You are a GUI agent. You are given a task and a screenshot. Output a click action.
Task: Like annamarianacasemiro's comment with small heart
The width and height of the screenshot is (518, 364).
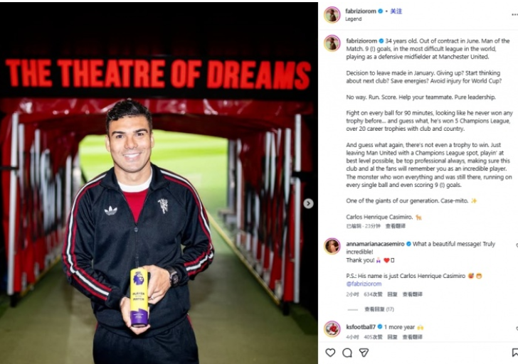pyautogui.click(x=517, y=245)
